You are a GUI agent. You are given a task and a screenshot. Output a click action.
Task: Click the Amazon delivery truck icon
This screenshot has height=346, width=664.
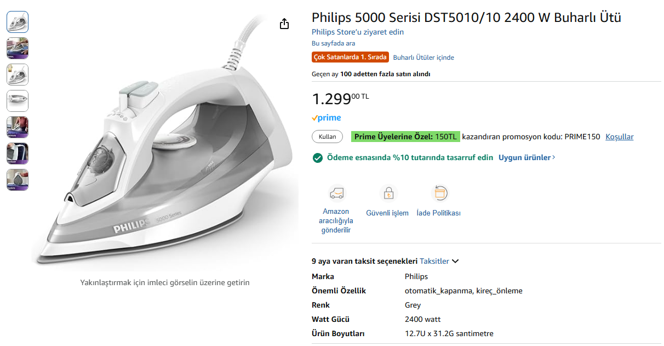[x=336, y=193]
